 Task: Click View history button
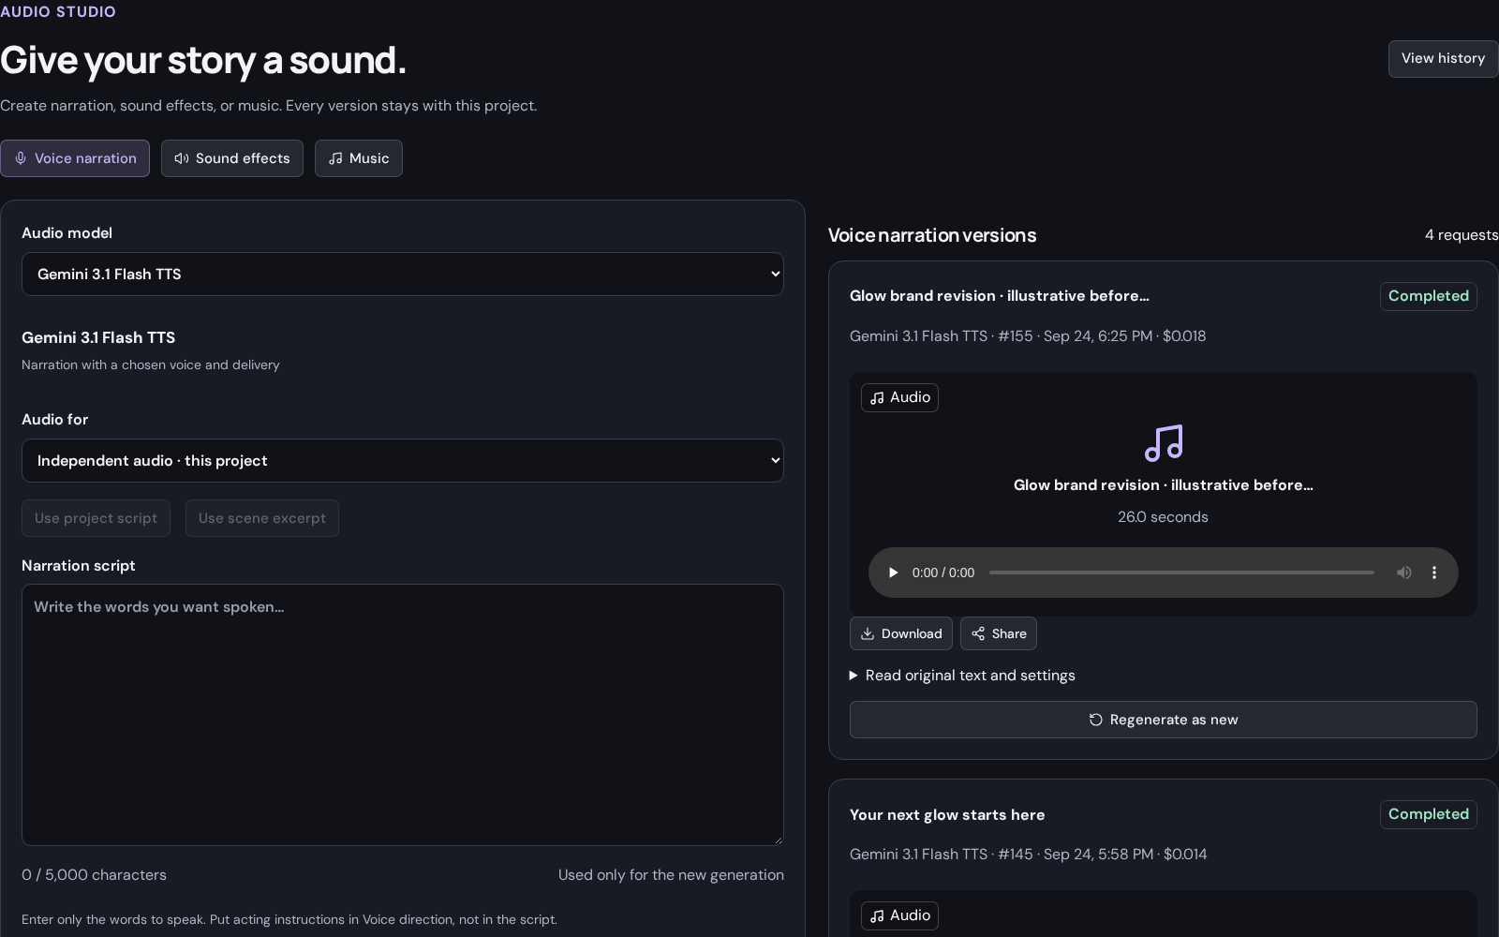pyautogui.click(x=1443, y=58)
